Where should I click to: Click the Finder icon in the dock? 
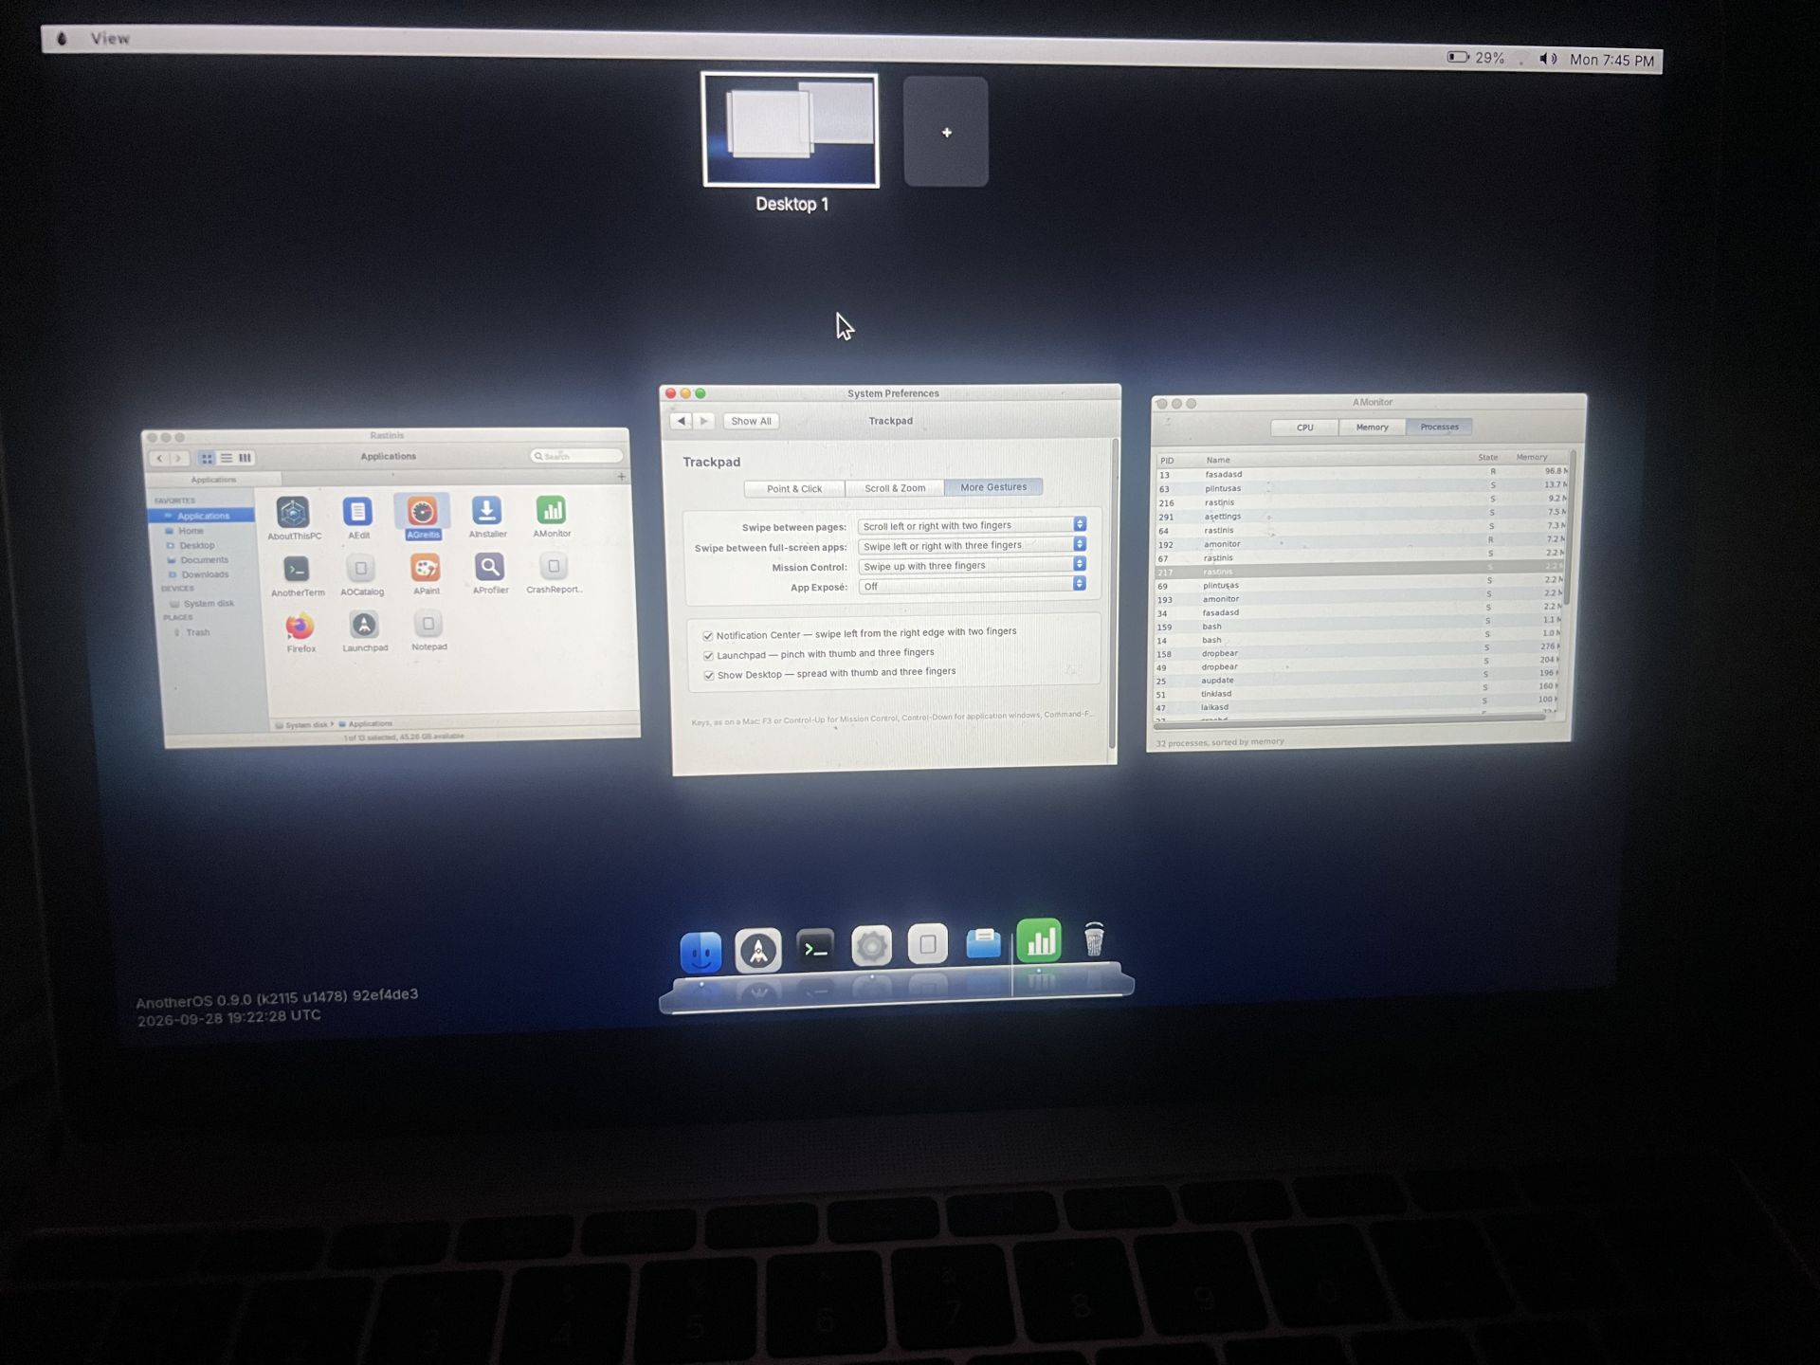701,952
